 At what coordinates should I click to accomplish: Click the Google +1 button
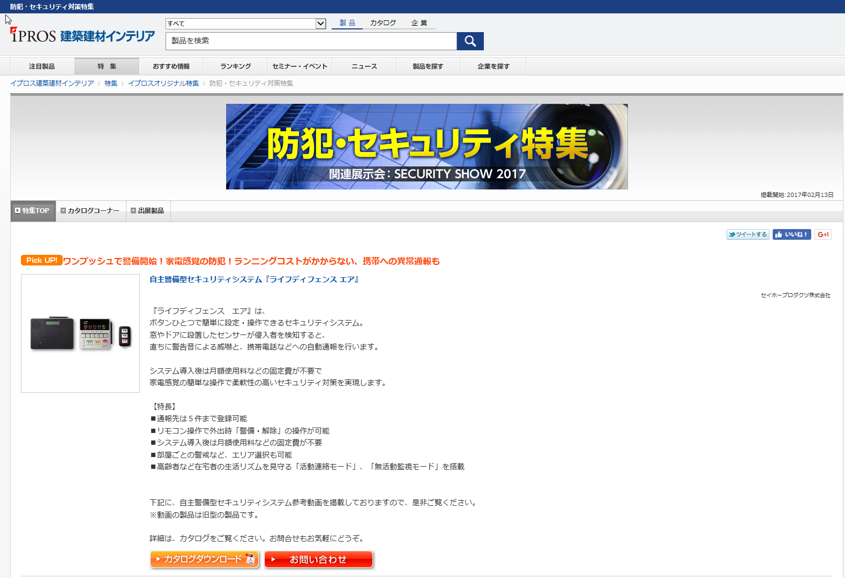(823, 234)
